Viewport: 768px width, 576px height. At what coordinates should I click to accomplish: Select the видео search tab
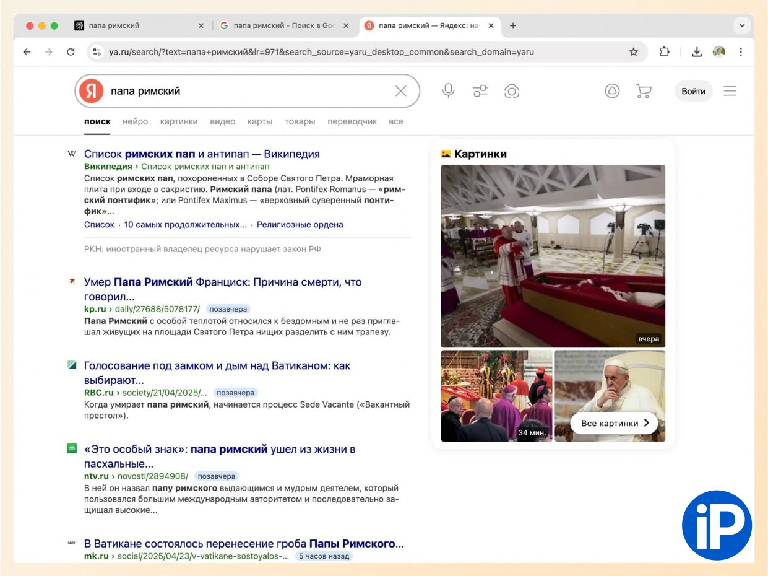[x=222, y=121]
